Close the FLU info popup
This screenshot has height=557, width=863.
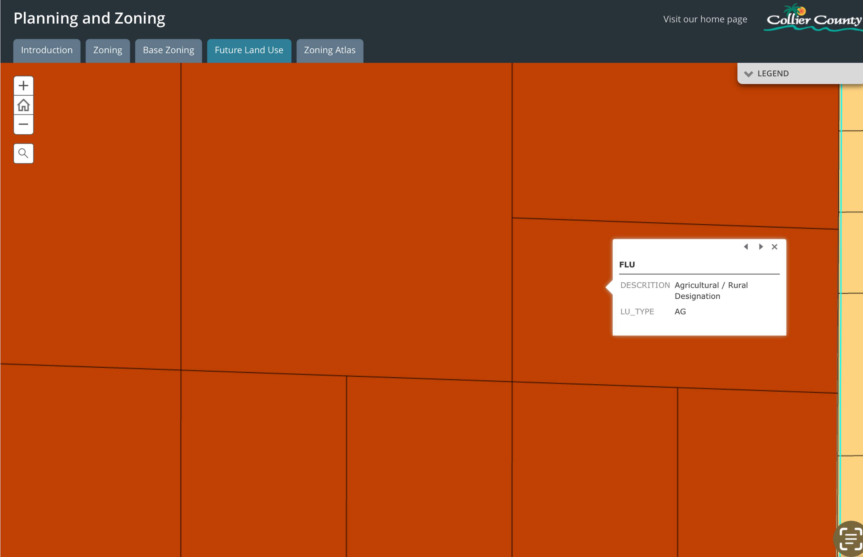click(774, 247)
